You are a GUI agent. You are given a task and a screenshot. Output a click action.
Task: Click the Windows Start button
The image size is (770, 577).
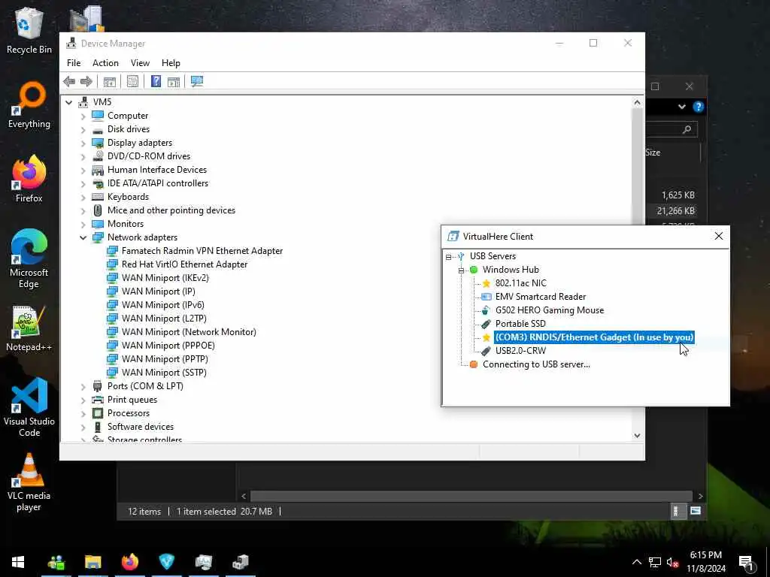[18, 562]
